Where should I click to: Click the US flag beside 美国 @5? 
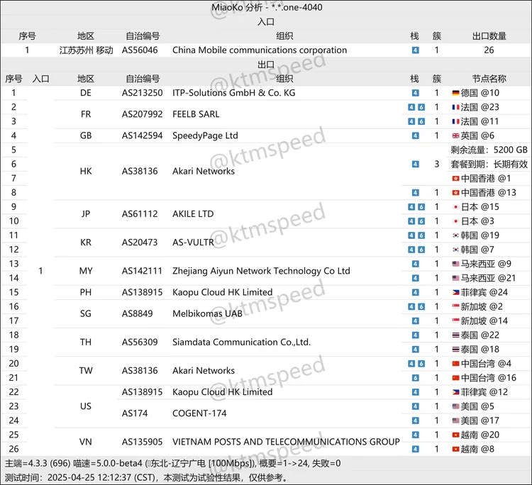(x=456, y=406)
